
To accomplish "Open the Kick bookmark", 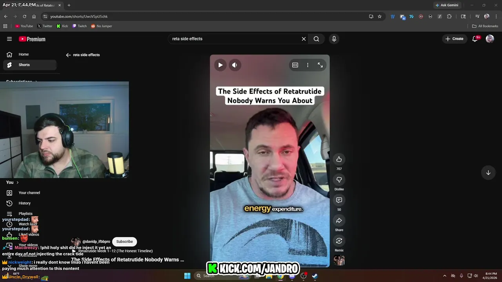I will click(x=62, y=26).
